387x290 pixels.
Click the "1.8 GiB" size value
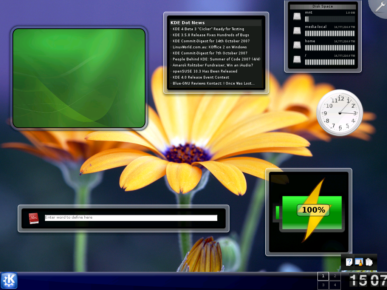350,12
